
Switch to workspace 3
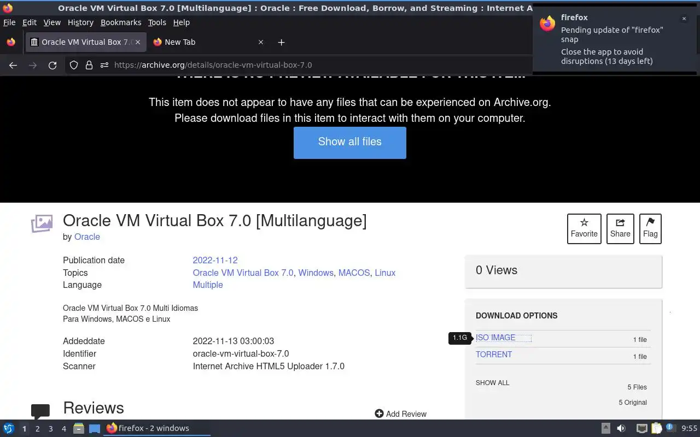(x=50, y=429)
